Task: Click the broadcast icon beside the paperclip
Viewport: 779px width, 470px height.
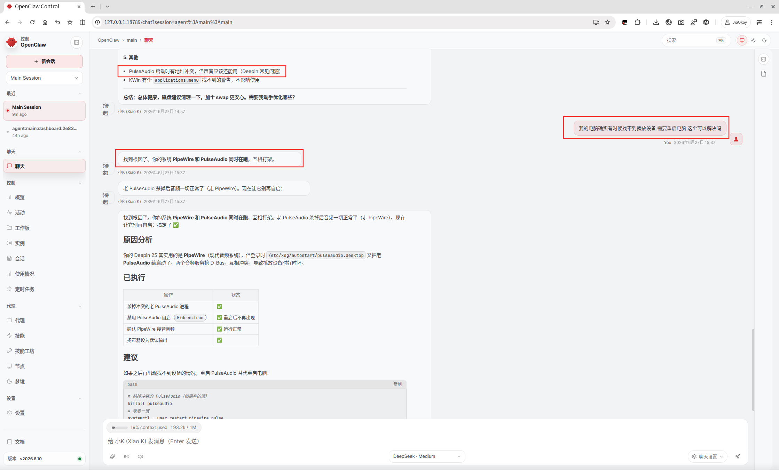Action: [x=127, y=456]
